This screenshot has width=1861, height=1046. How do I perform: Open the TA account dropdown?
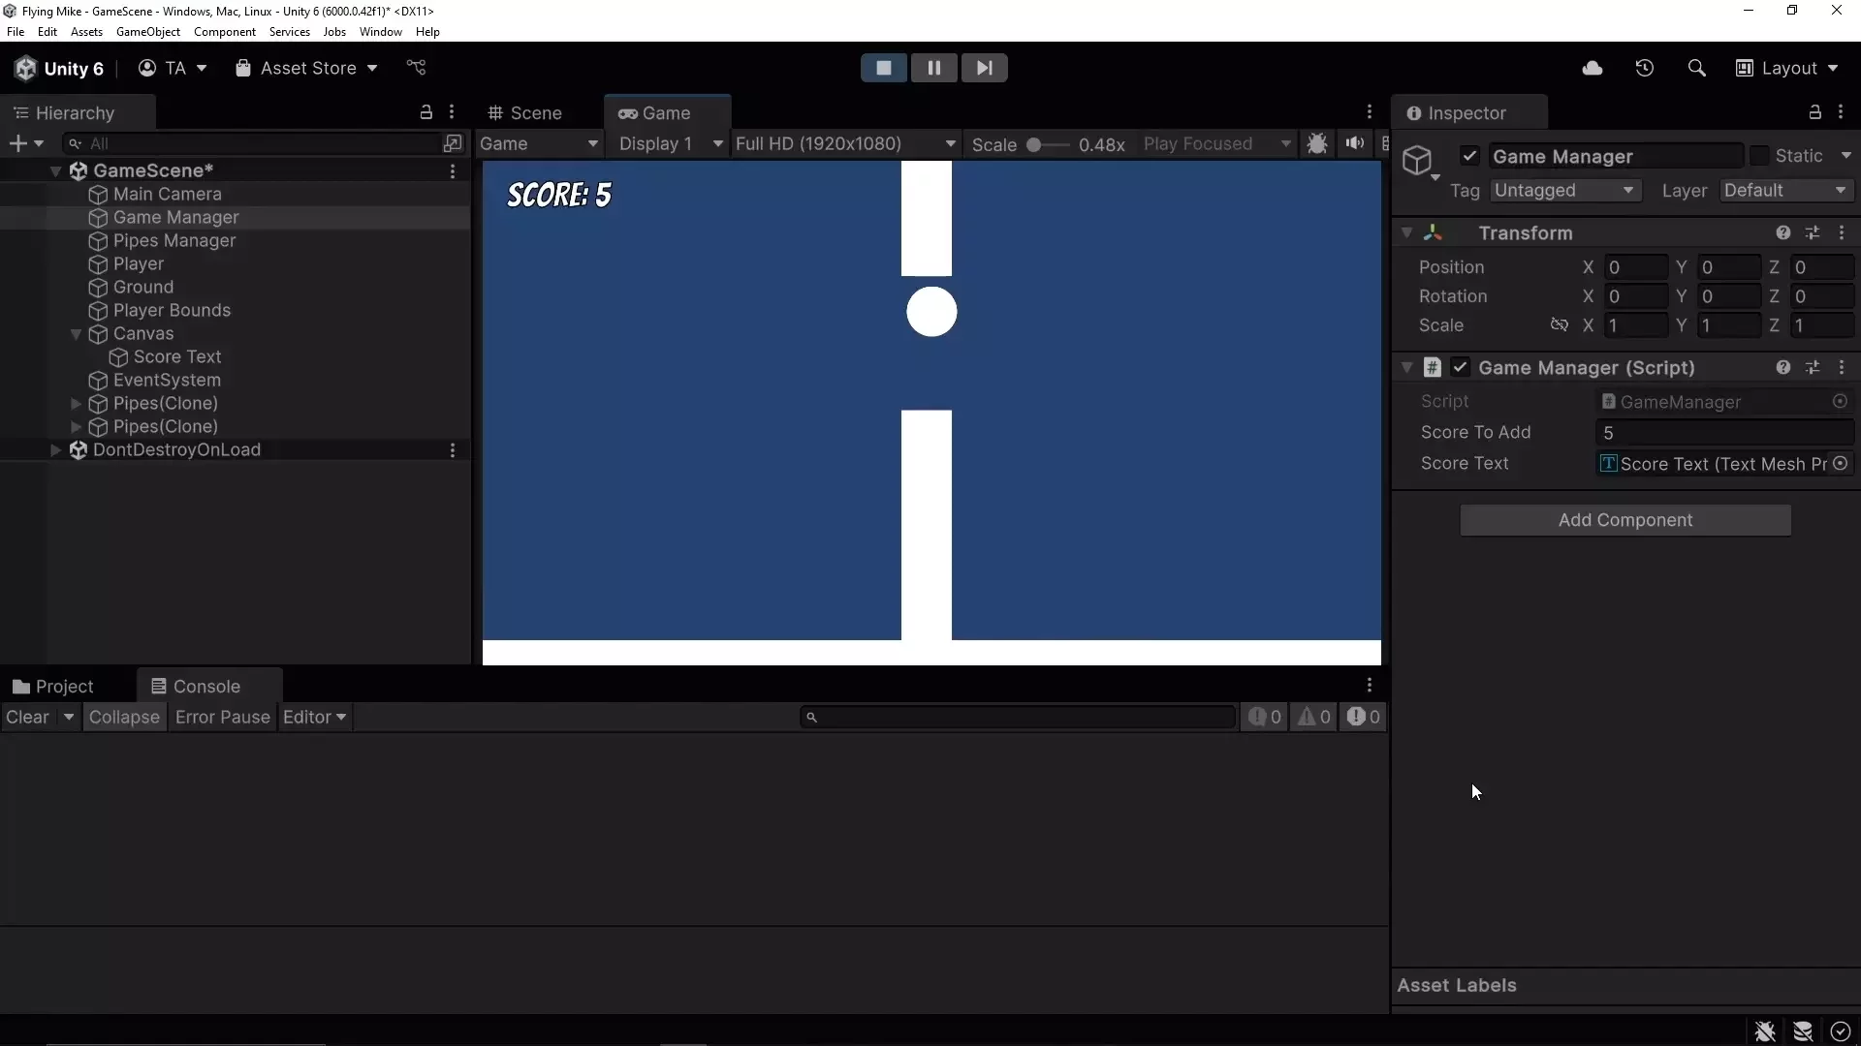click(173, 68)
